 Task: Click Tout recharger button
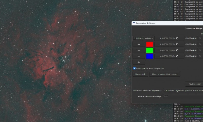(194, 84)
